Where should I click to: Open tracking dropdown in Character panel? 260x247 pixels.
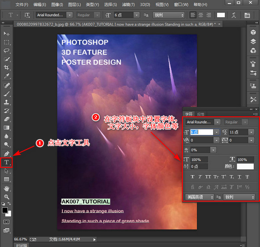pyautogui.click(x=251, y=140)
